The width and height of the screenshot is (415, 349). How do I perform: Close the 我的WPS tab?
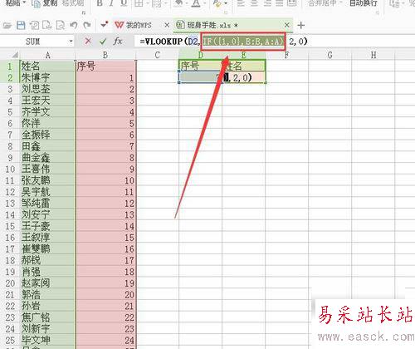pyautogui.click(x=167, y=25)
